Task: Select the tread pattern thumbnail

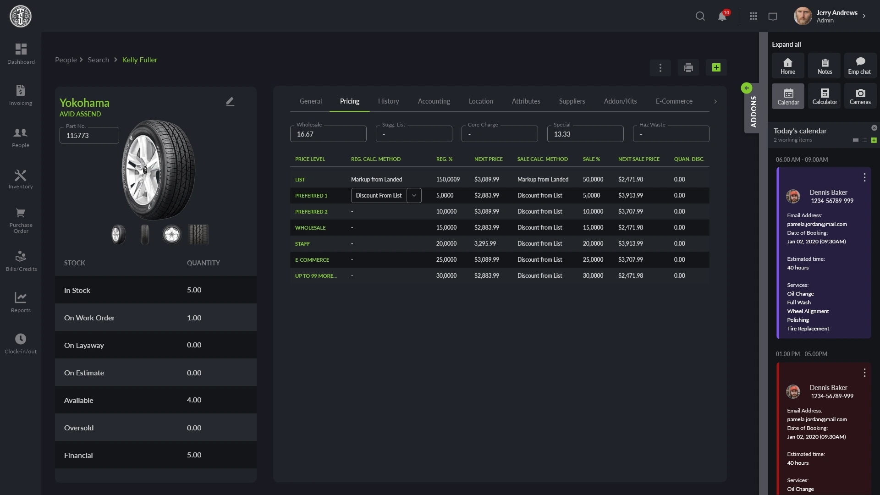Action: pyautogui.click(x=198, y=234)
